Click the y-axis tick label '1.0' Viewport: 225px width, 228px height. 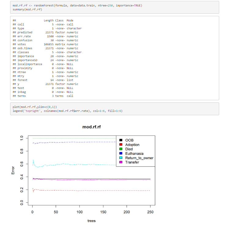pos(21,138)
